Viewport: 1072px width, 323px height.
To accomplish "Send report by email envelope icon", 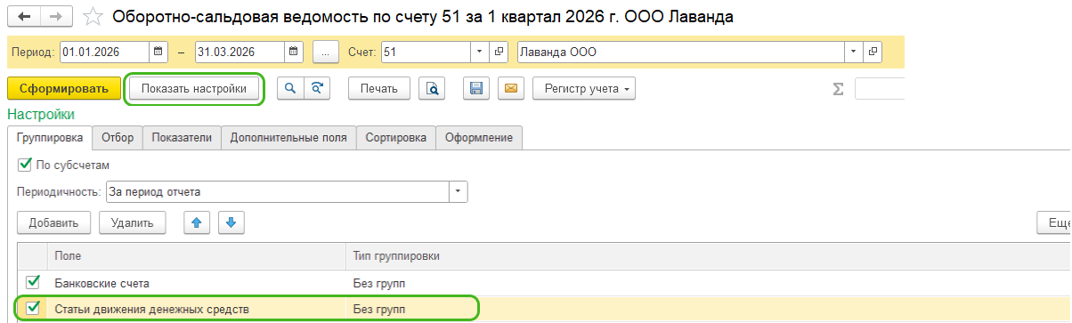I will (x=511, y=88).
